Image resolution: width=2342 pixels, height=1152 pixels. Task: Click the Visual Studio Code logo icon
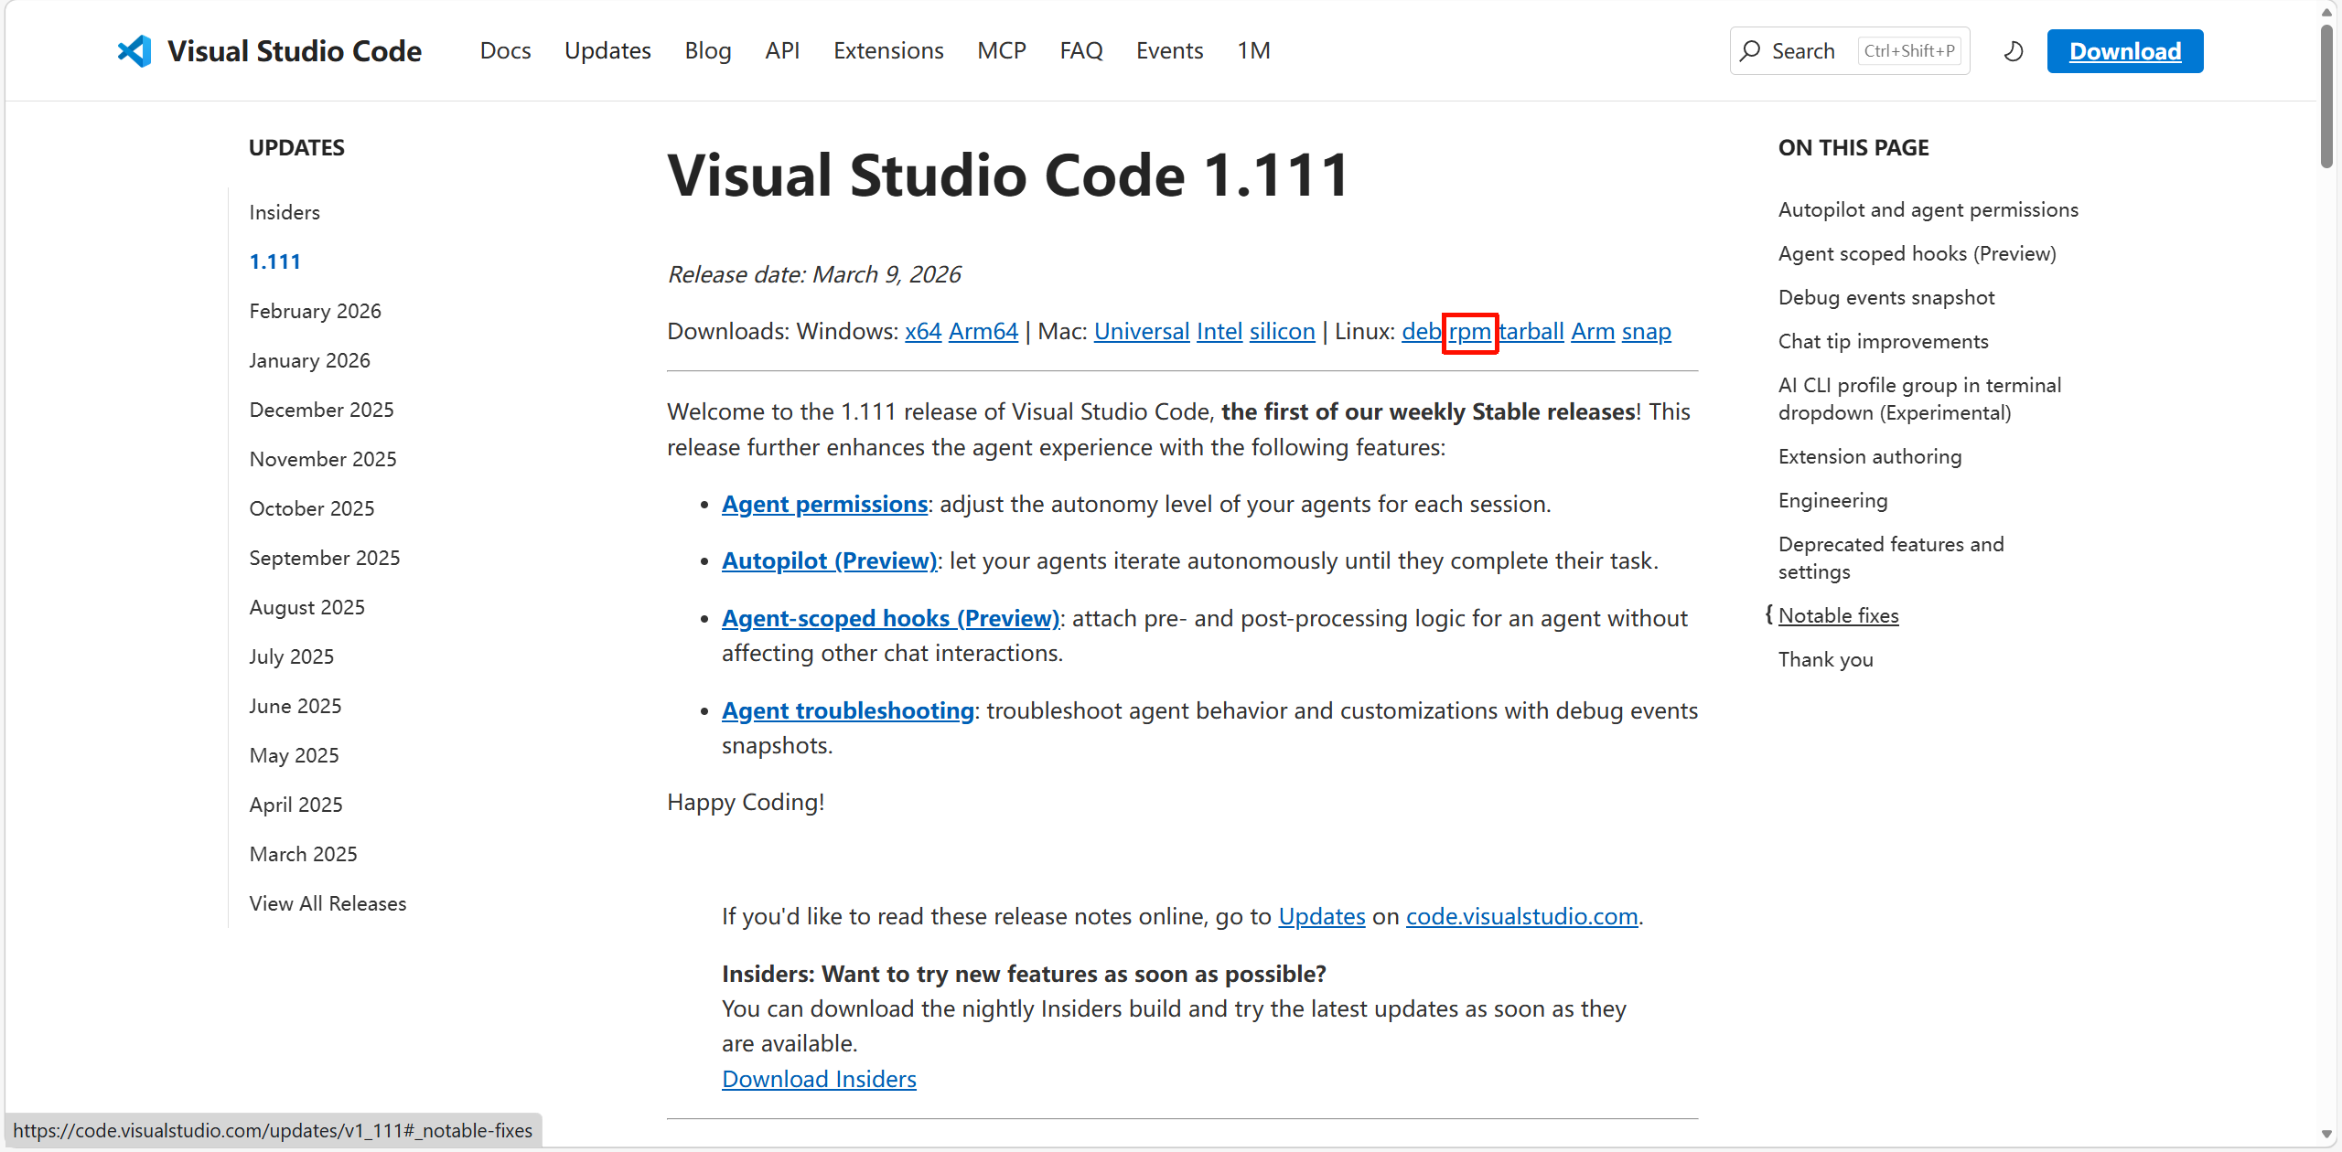tap(134, 51)
